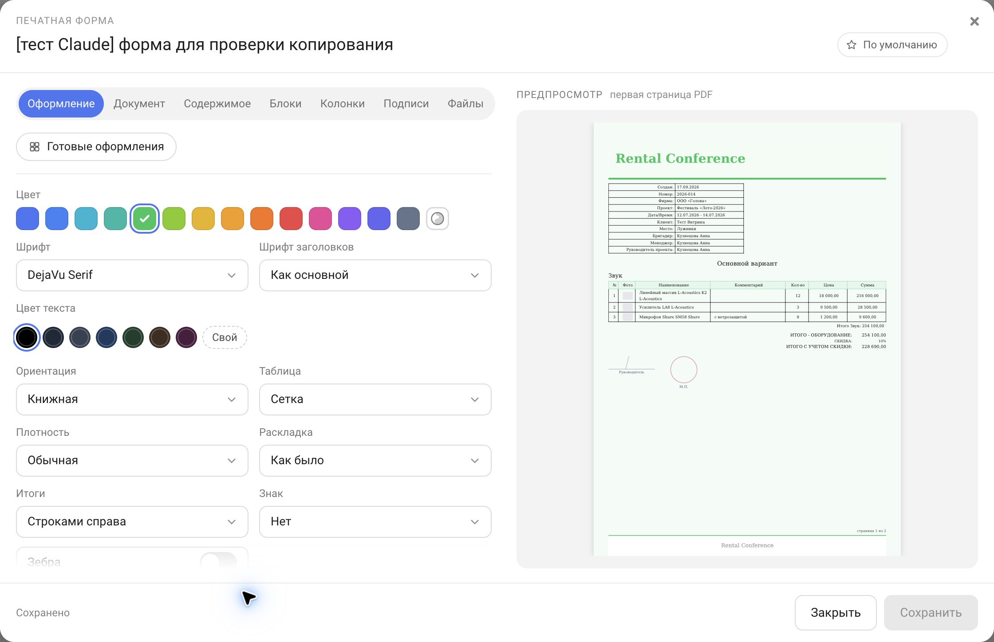The image size is (994, 642).
Task: Set form as По умолчанию
Action: tap(892, 45)
